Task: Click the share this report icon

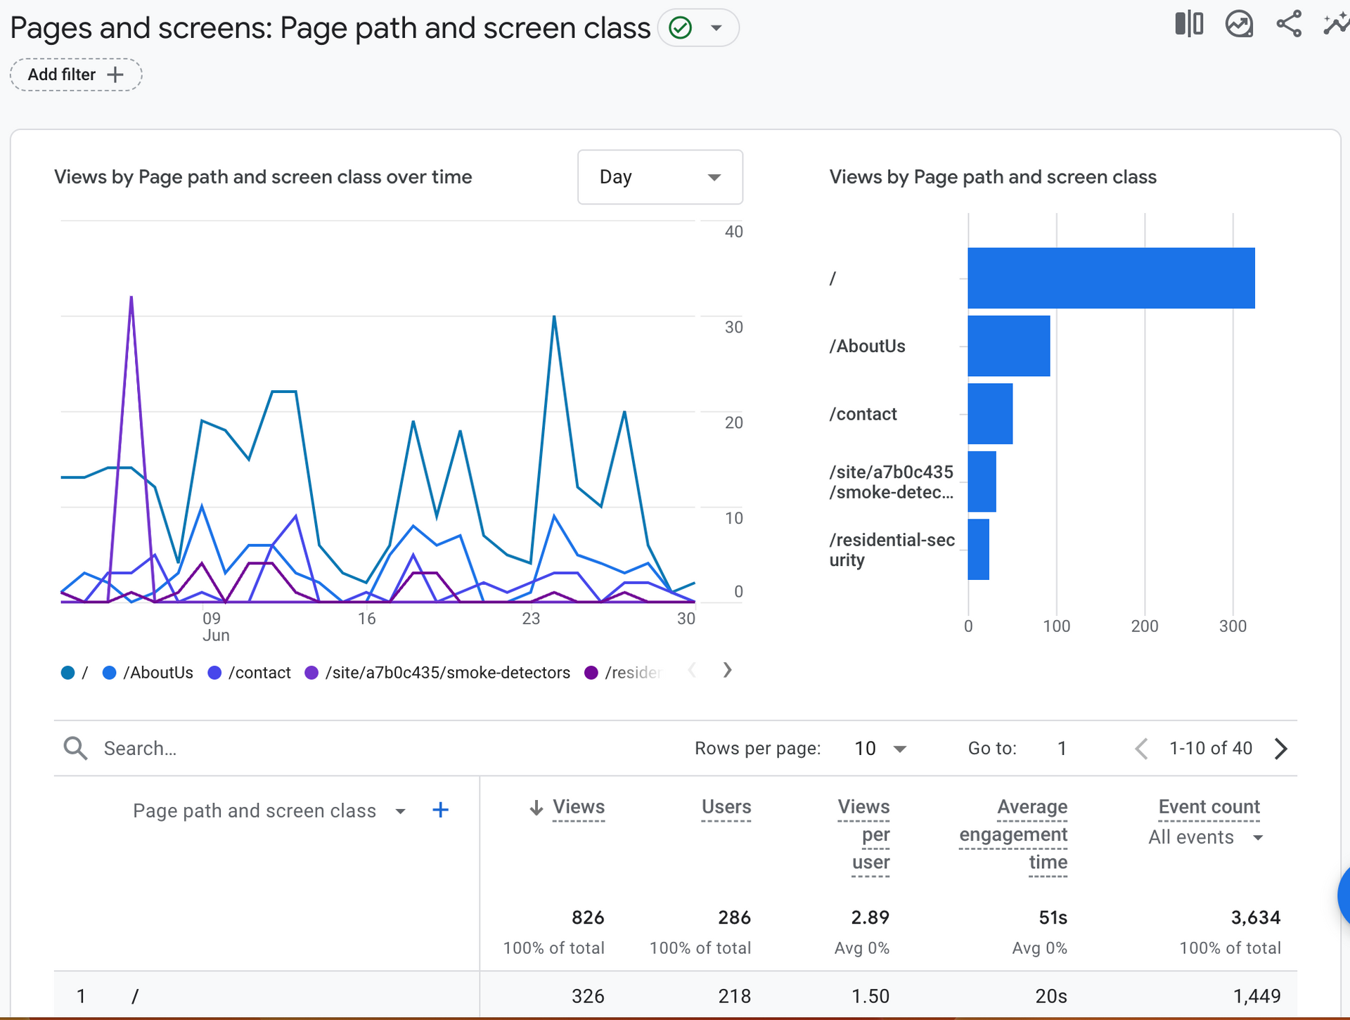Action: (1289, 24)
